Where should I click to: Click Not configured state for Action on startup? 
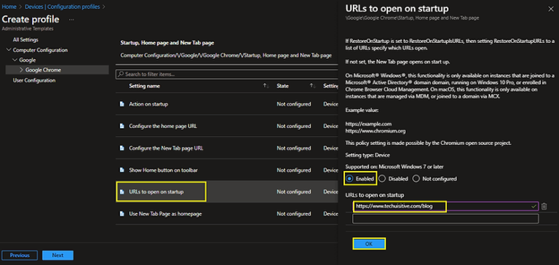point(294,104)
